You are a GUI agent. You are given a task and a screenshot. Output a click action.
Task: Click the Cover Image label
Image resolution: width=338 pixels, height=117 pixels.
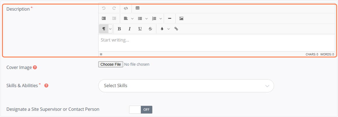coord(19,68)
